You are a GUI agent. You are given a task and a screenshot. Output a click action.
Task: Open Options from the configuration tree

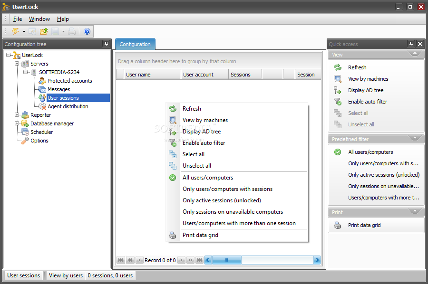pos(39,141)
